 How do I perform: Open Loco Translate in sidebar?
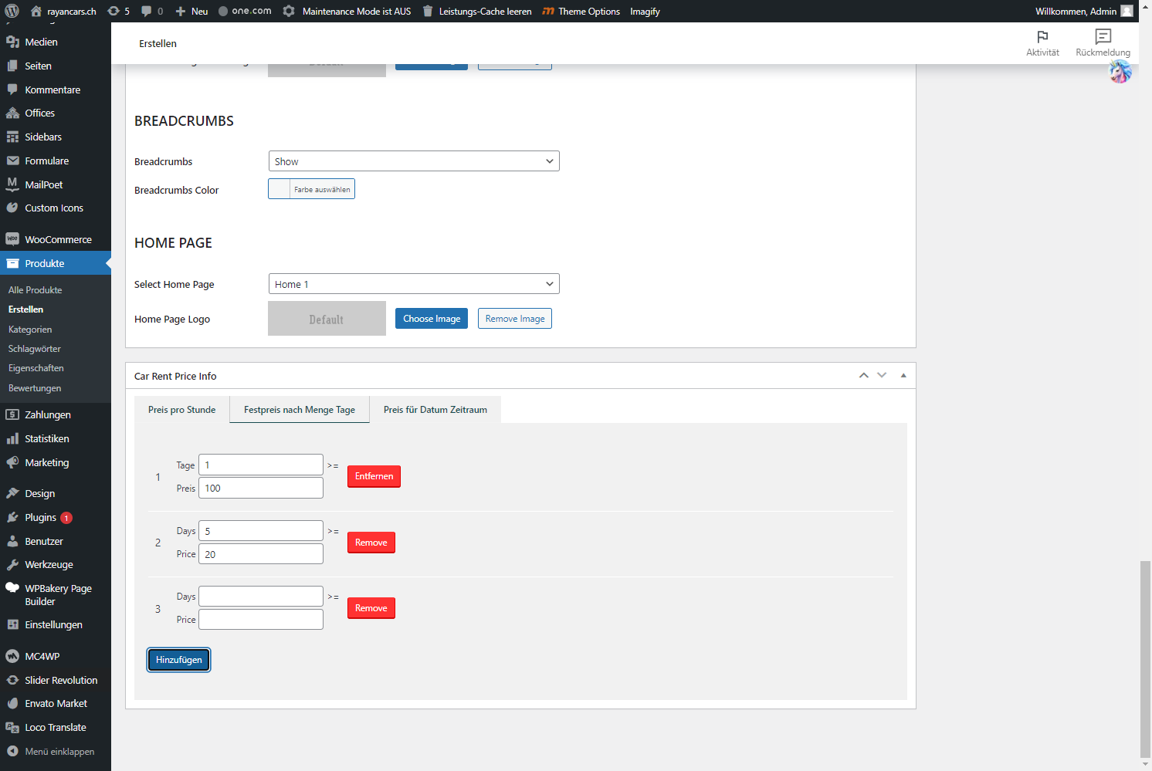tap(56, 727)
